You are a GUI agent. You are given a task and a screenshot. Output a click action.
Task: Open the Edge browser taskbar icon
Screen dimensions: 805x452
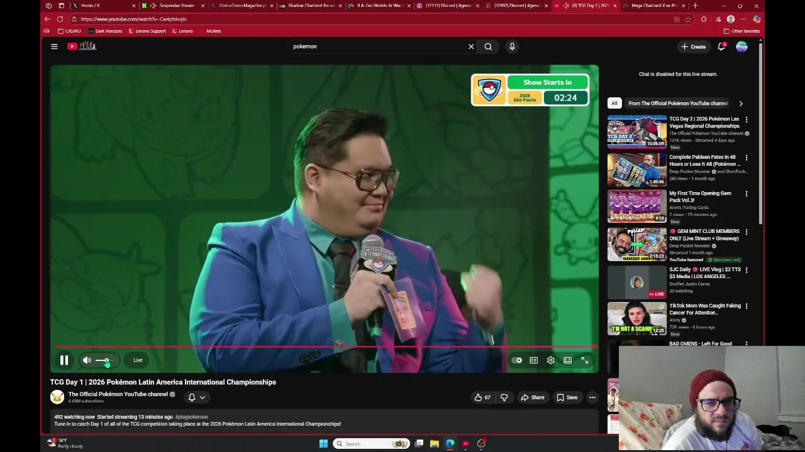coord(450,444)
